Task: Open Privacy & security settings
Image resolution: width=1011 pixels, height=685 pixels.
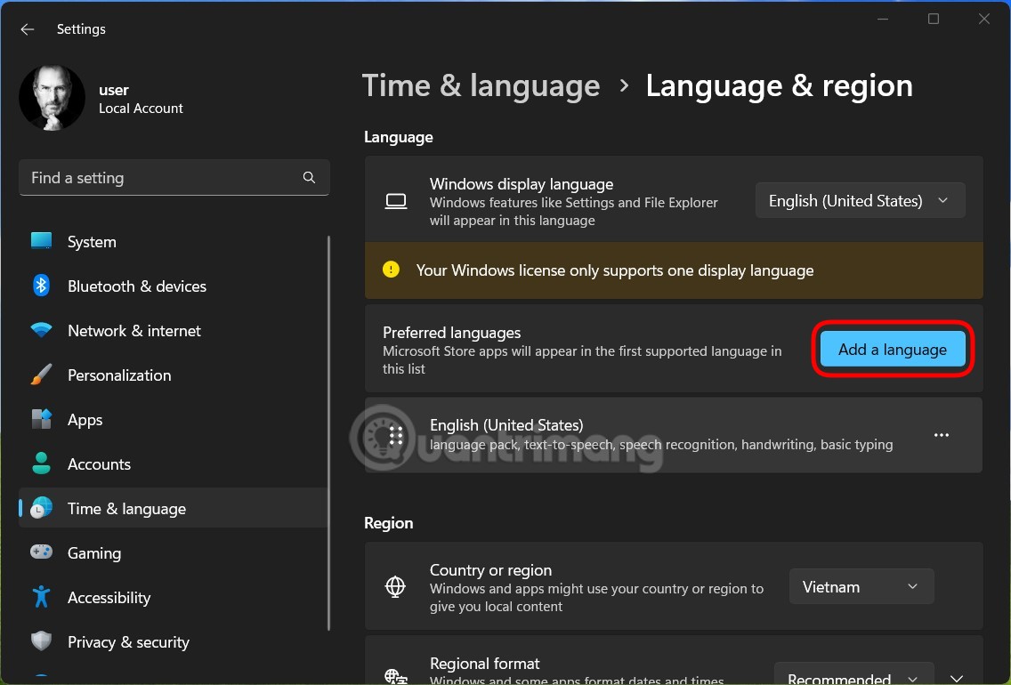Action: point(128,641)
